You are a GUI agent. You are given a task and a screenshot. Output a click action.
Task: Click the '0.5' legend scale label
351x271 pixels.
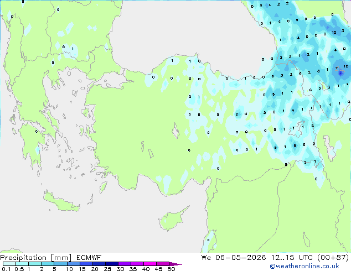click(19, 269)
